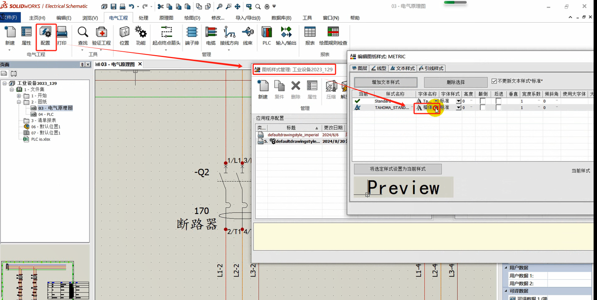This screenshot has width=597, height=300.
Task: Open the 端子排 (Terminal strip) manager
Action: pyautogui.click(x=192, y=36)
